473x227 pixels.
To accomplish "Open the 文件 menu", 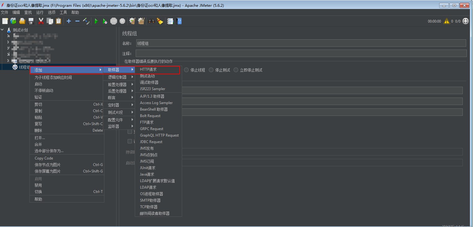I will point(4,12).
